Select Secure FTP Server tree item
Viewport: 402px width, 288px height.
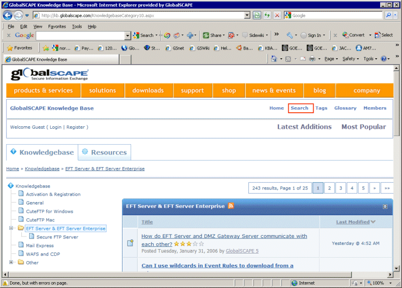(x=57, y=237)
